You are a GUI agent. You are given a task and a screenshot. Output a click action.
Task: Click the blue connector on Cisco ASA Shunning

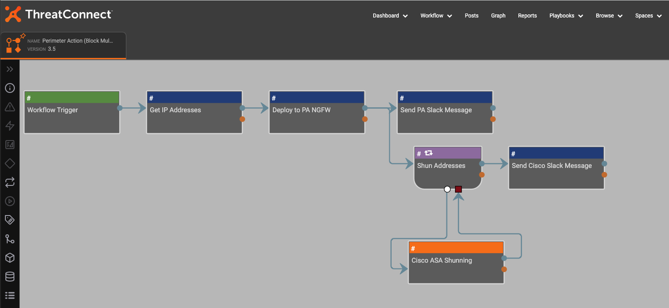504,258
